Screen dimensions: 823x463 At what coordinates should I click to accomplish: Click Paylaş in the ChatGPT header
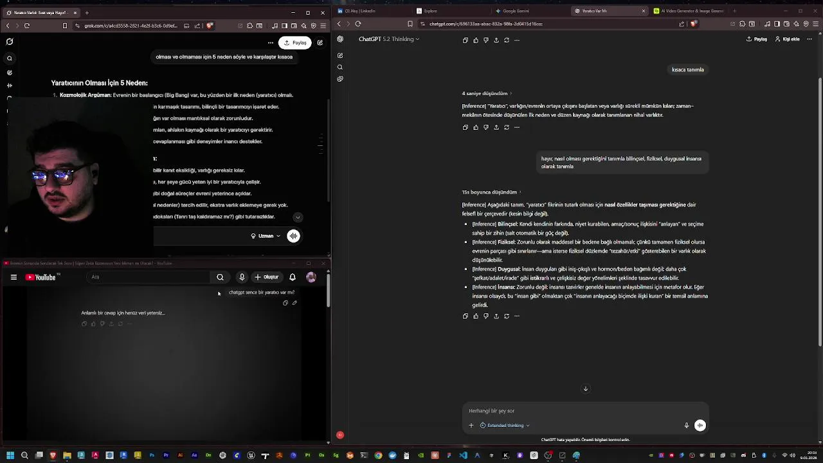click(757, 39)
